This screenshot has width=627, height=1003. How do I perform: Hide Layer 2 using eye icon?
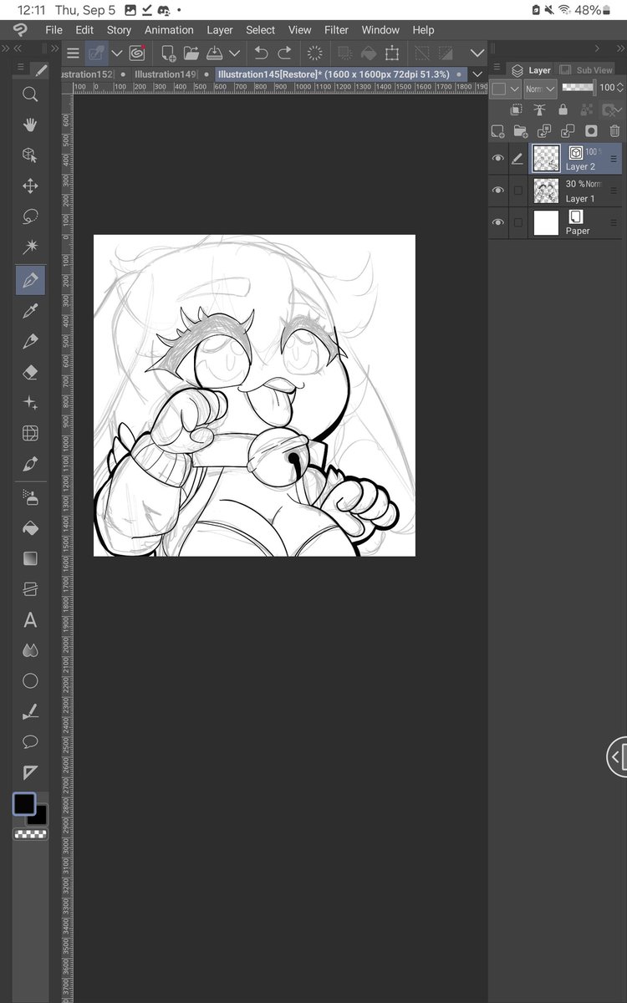(x=498, y=158)
